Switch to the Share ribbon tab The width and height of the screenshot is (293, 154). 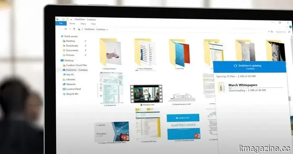click(x=83, y=24)
